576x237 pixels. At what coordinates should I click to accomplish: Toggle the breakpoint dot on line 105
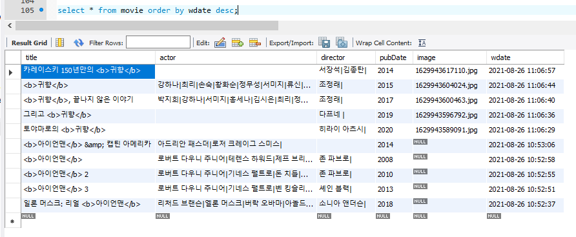(41, 10)
